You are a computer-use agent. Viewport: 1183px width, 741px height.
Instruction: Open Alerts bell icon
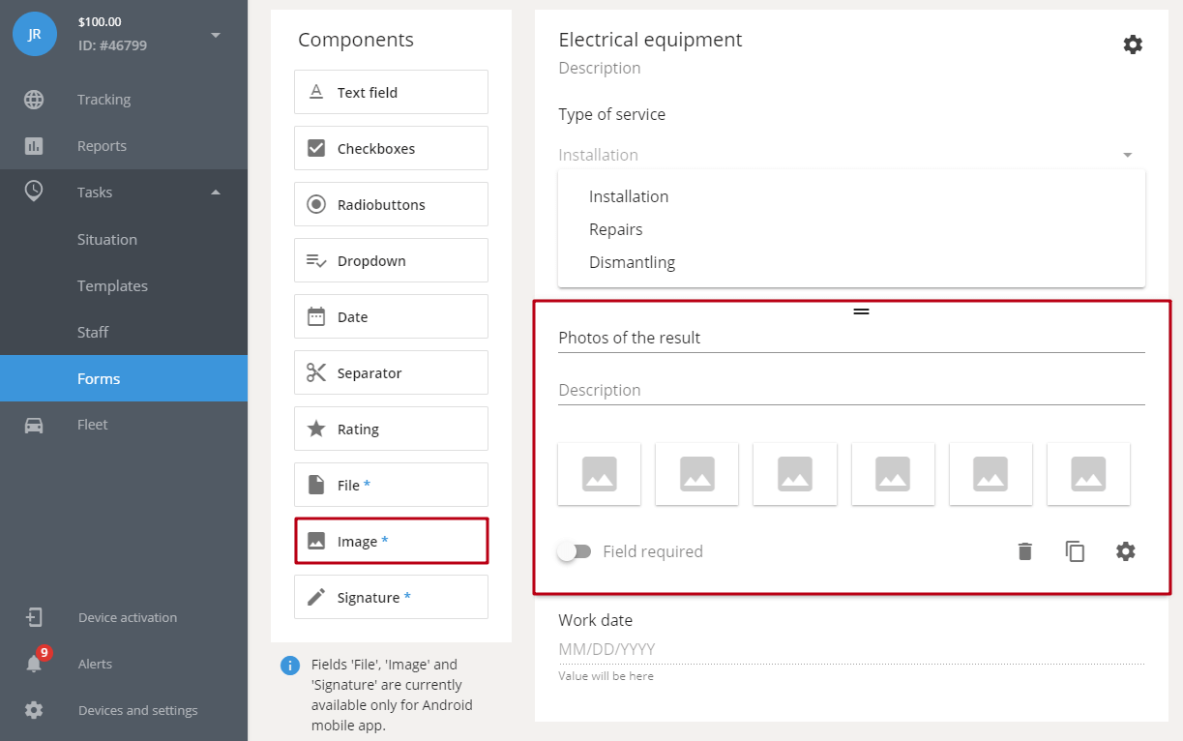(34, 664)
